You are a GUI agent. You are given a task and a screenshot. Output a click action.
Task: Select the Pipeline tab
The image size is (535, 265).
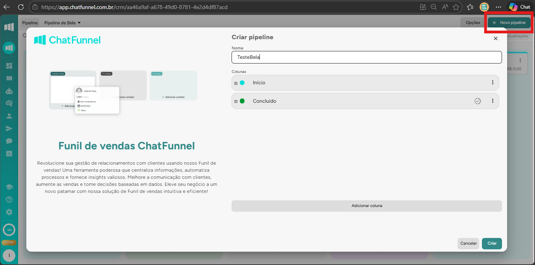click(30, 23)
